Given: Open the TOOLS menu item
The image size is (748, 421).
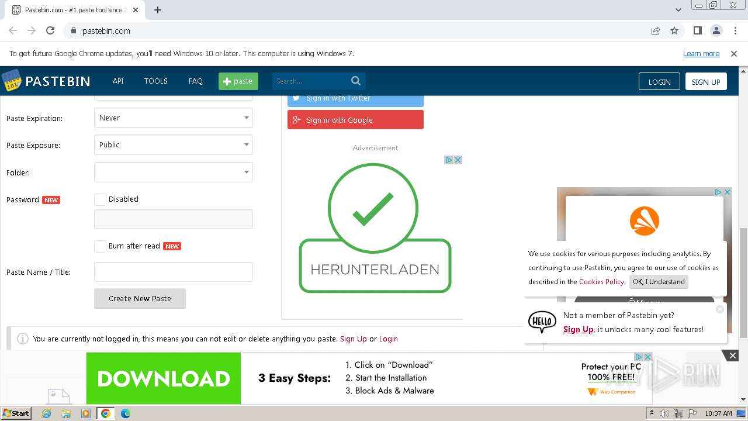Looking at the screenshot, I should 156,81.
